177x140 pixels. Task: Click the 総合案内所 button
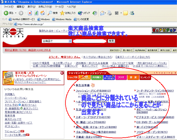153,50
